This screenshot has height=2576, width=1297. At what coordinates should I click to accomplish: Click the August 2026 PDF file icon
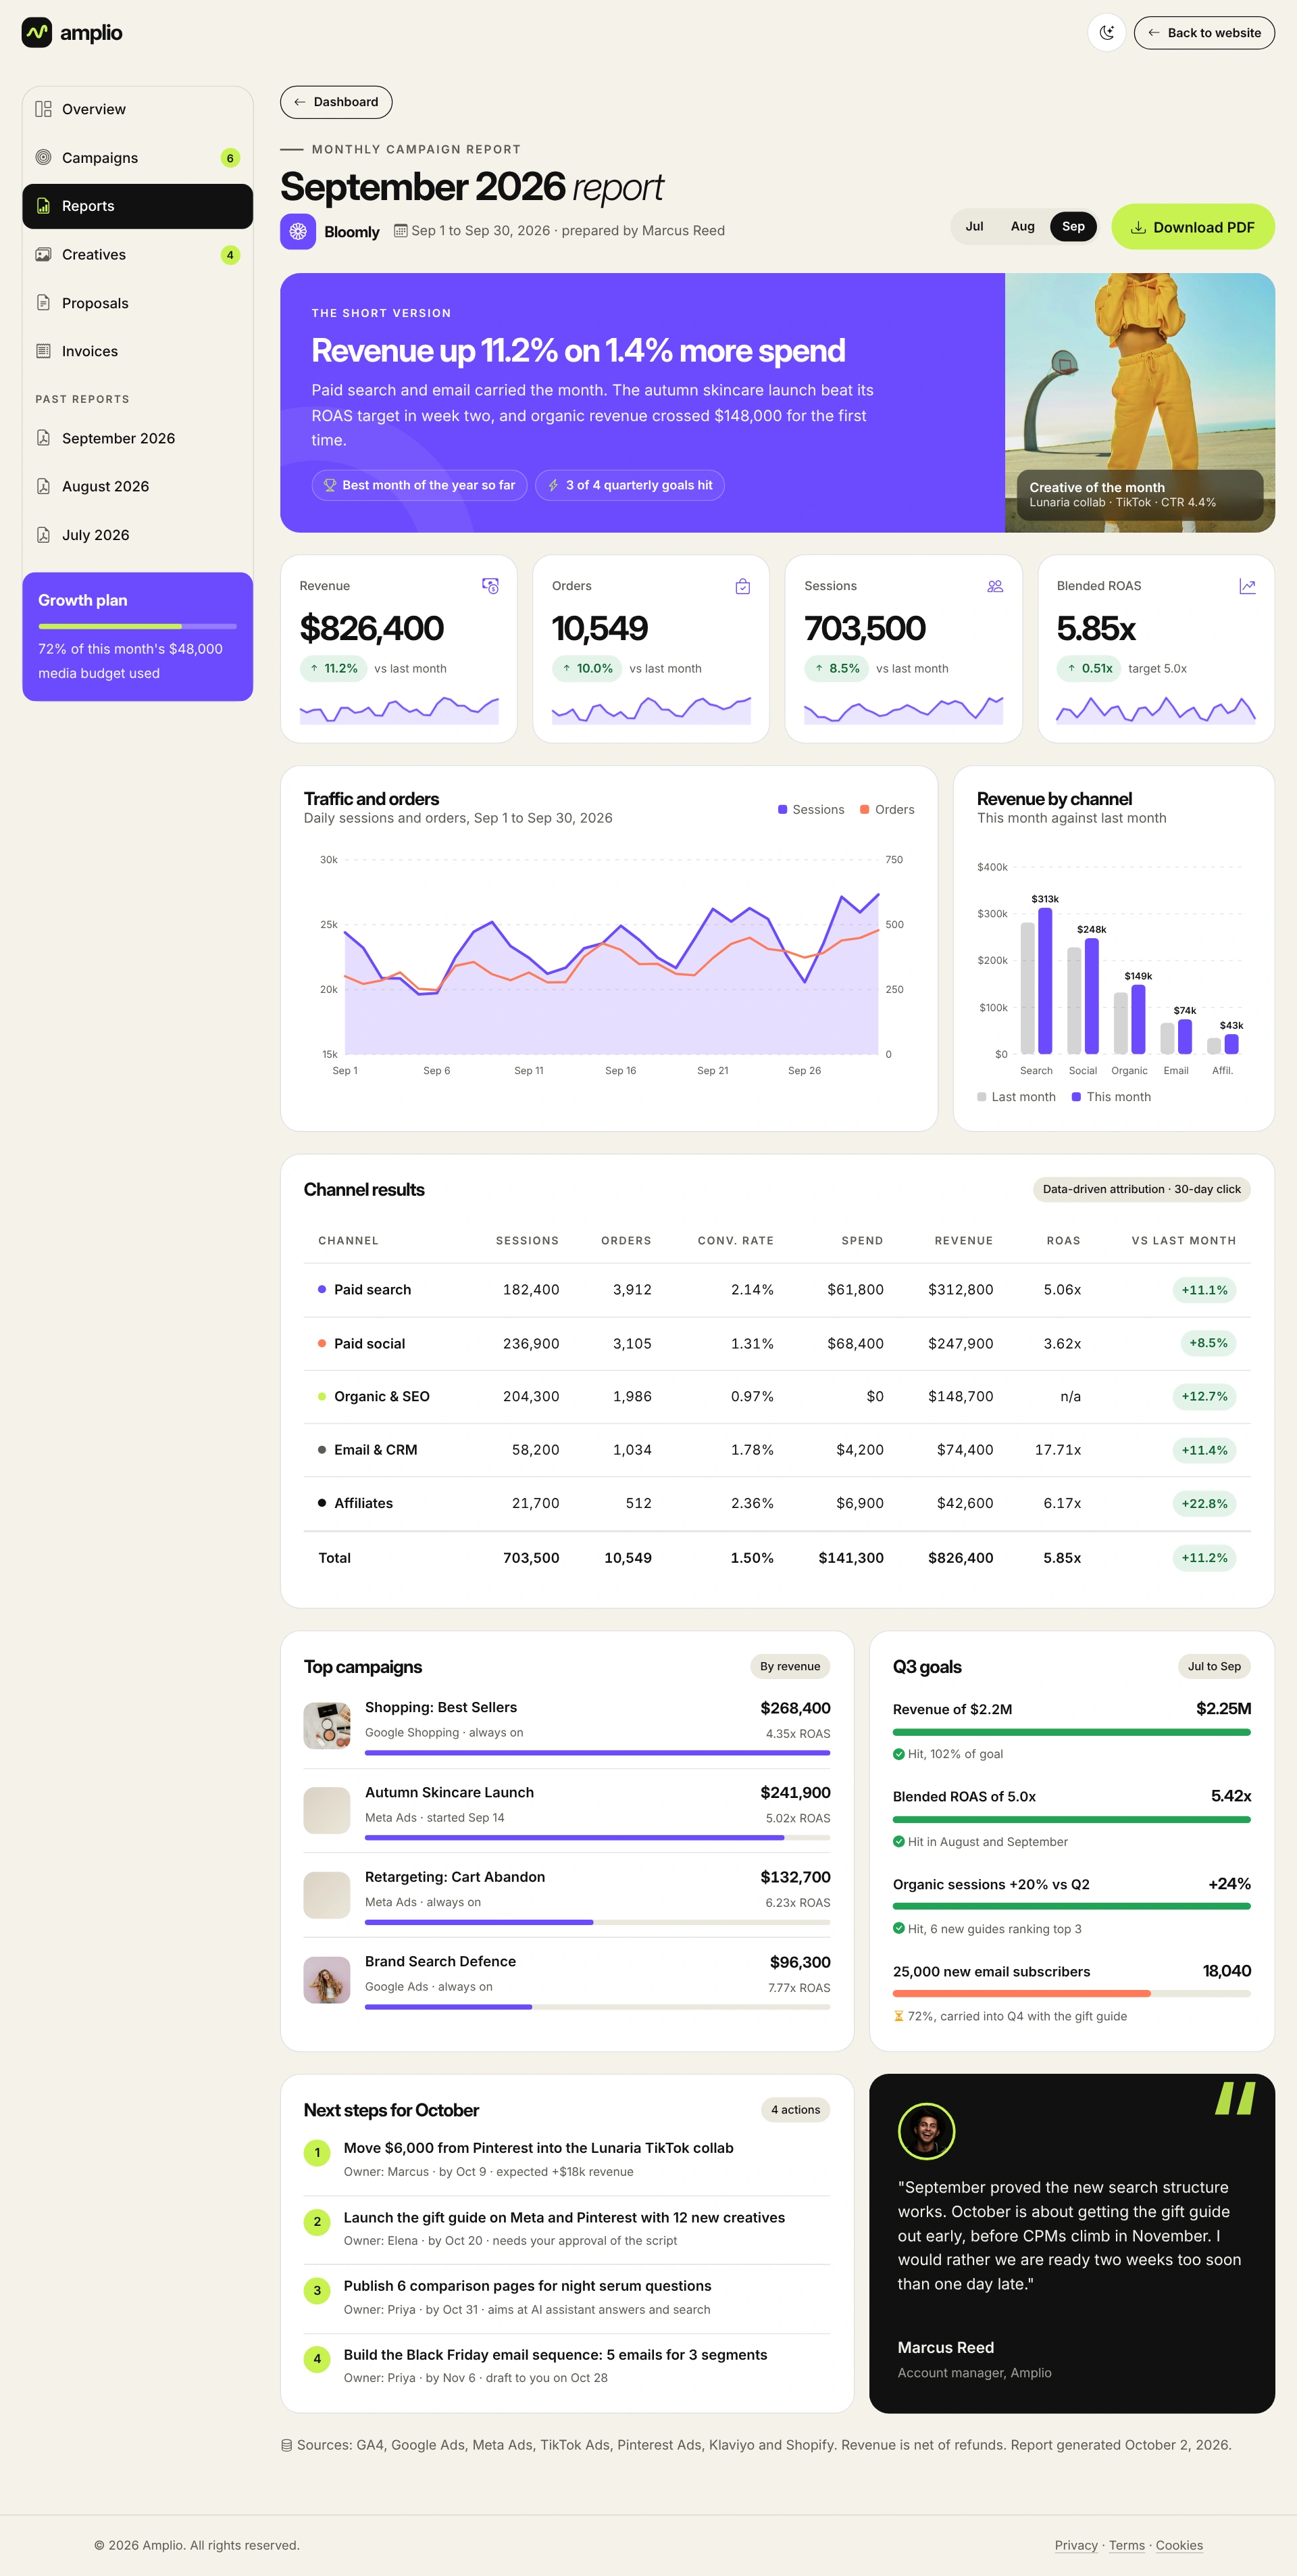pyautogui.click(x=43, y=486)
